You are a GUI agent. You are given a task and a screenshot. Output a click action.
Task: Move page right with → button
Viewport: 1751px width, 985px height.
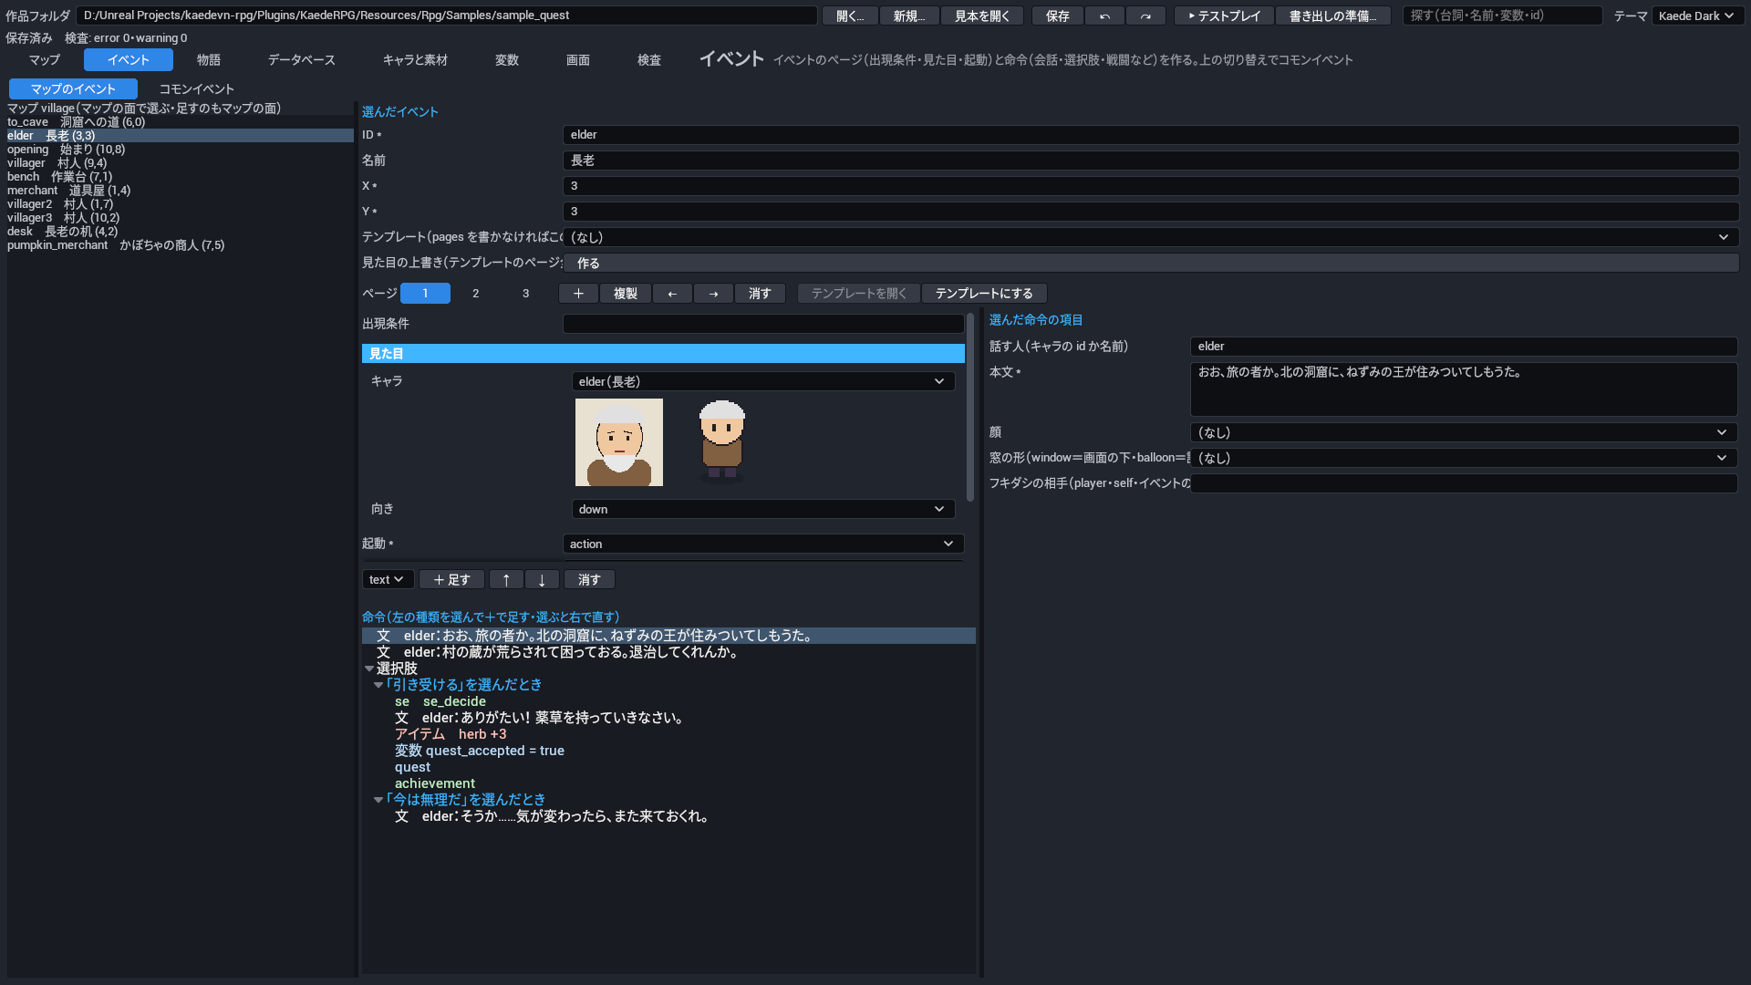click(x=713, y=293)
